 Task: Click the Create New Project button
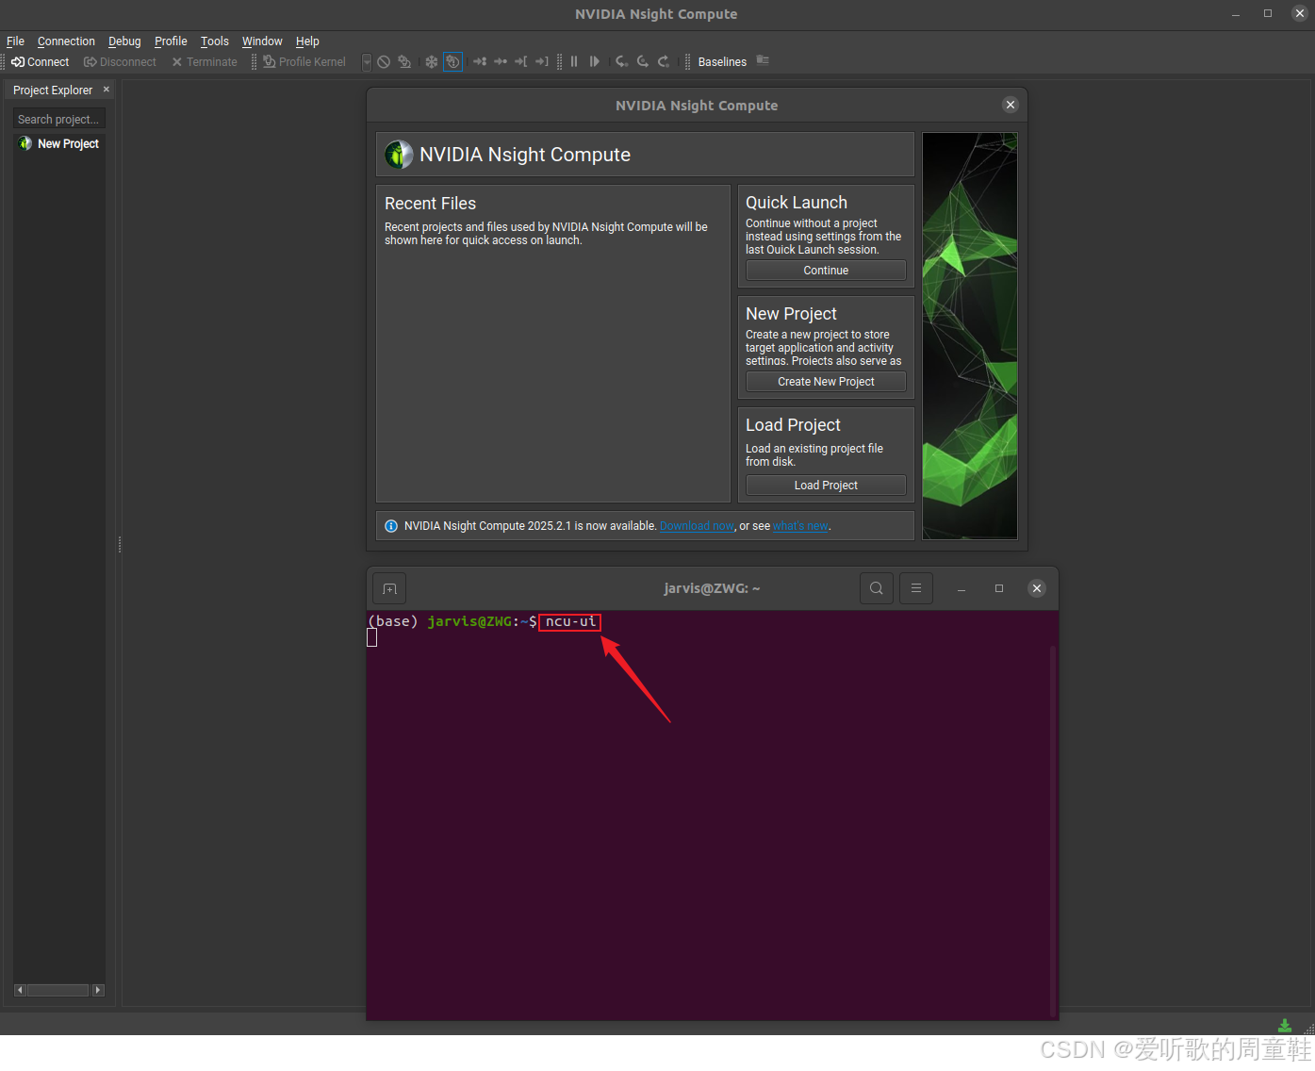pyautogui.click(x=826, y=382)
